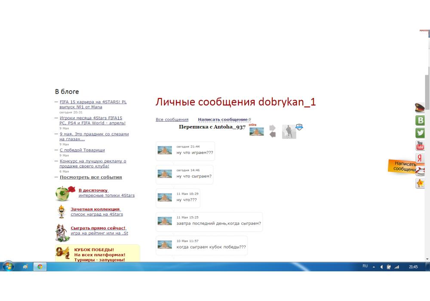This screenshot has height=301, width=430.
Task: Open 'игра на рейтинг или на .St' link
Action: pyautogui.click(x=99, y=233)
